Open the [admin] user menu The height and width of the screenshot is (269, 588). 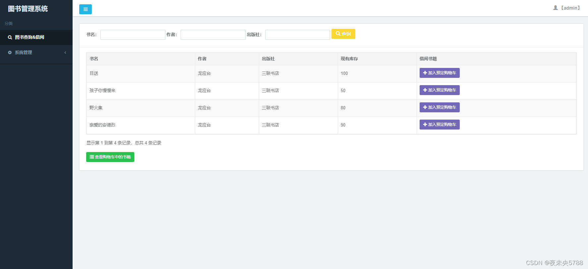(566, 8)
